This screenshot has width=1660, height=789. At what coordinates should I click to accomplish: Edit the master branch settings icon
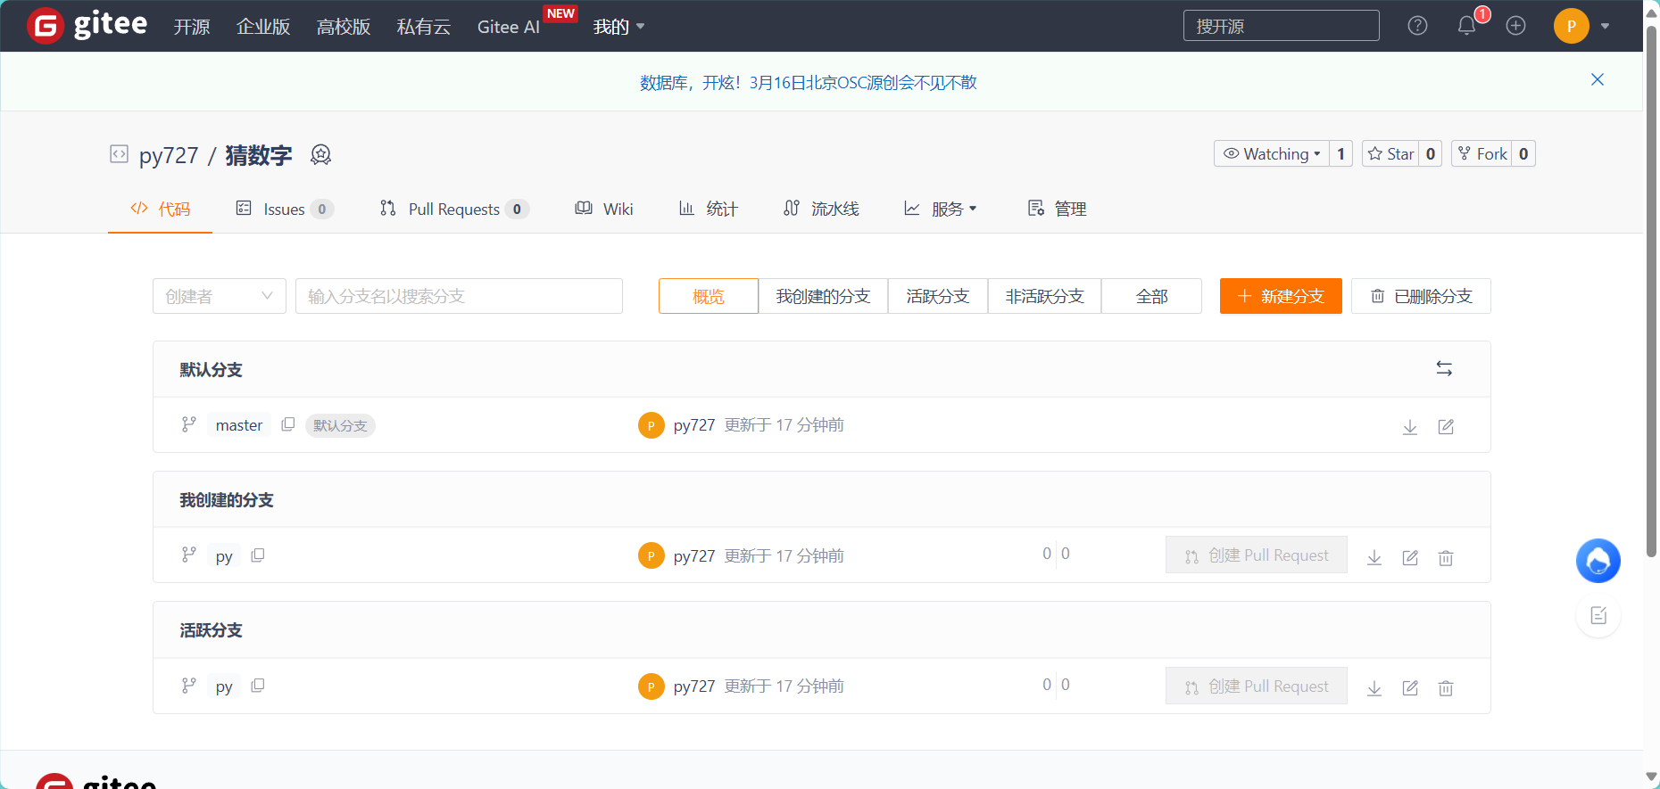click(1446, 427)
